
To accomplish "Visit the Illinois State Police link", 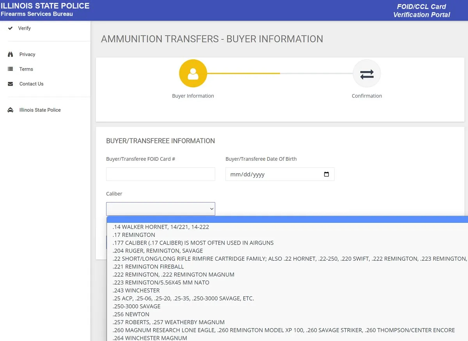I will pyautogui.click(x=40, y=110).
